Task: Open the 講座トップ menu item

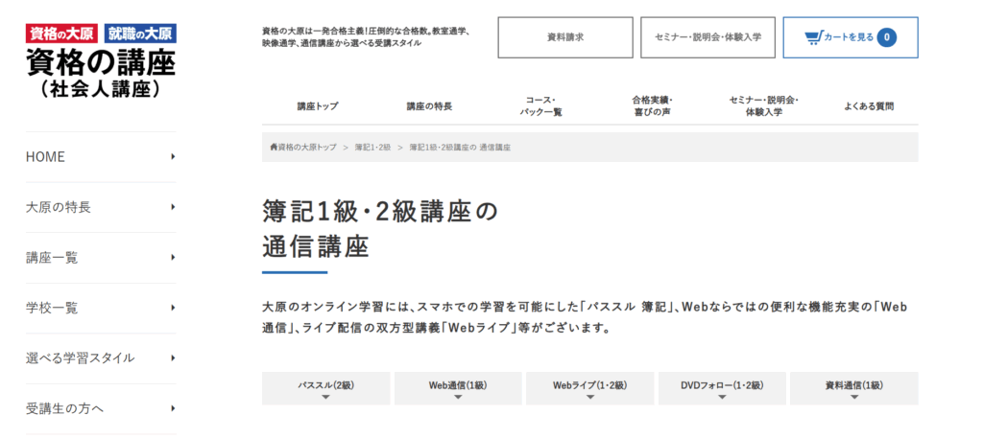Action: 318,106
